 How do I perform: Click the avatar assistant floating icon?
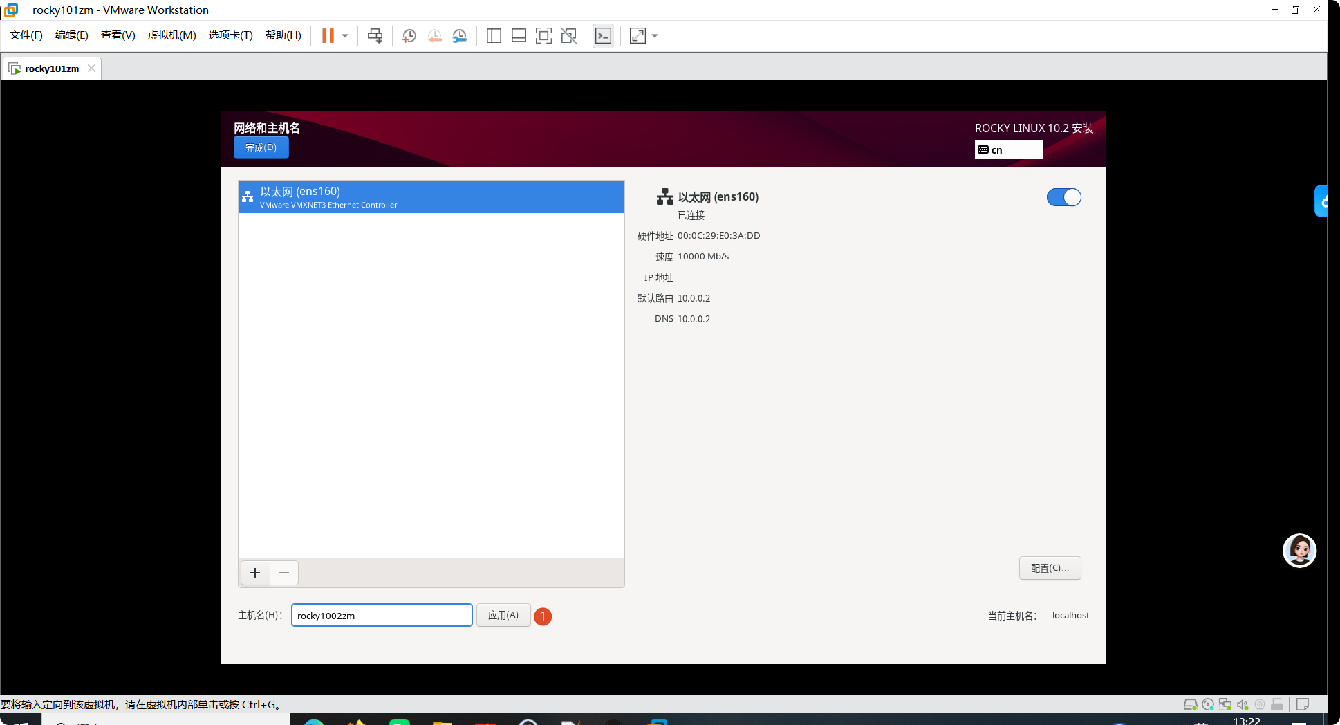pos(1299,551)
